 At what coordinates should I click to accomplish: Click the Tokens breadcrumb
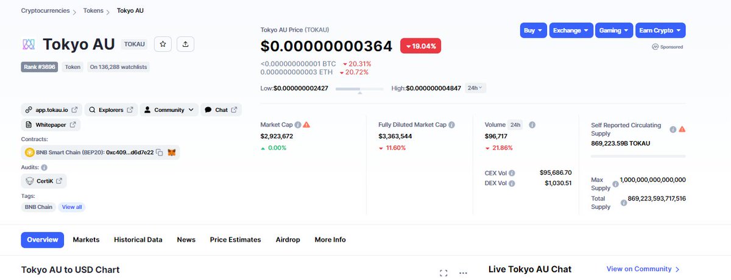pyautogui.click(x=93, y=11)
